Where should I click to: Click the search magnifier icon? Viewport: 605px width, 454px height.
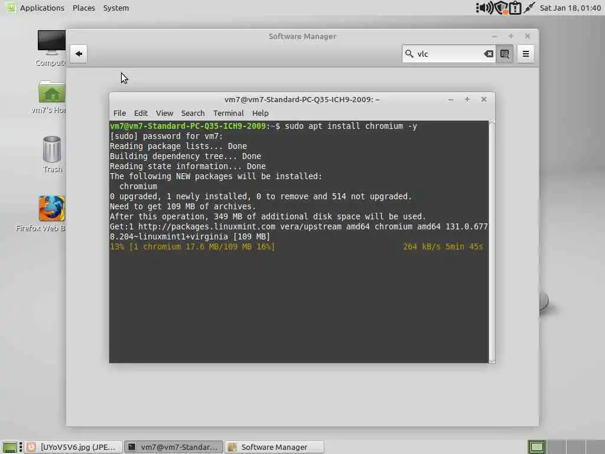pos(409,54)
